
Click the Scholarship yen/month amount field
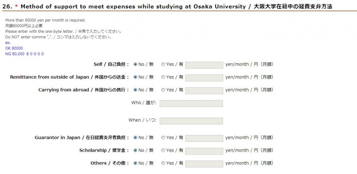(x=204, y=151)
